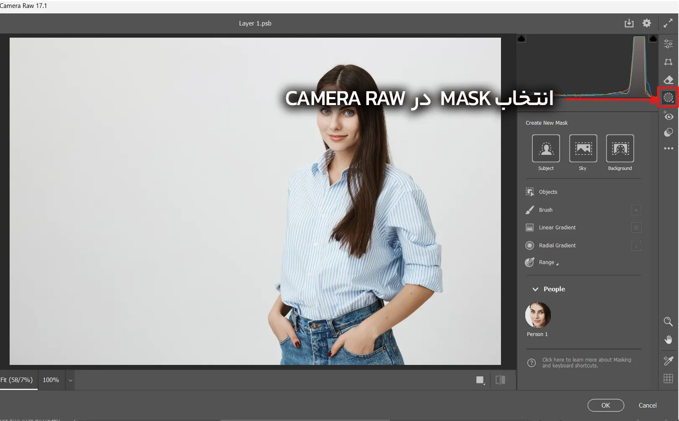This screenshot has width=679, height=421.
Task: Toggle shadow clipping warning in histogram
Action: (522, 39)
